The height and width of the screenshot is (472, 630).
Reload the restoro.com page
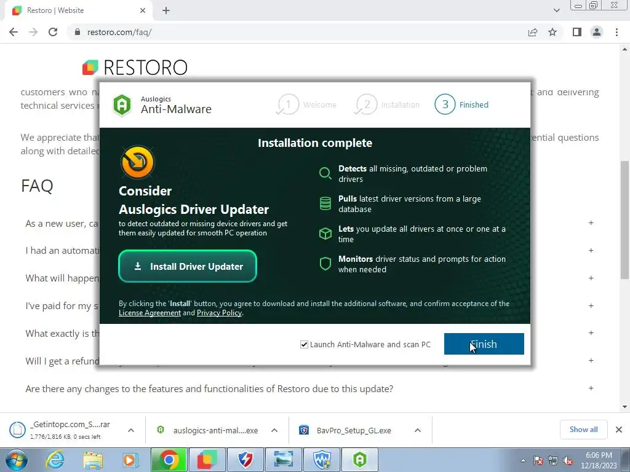pos(53,32)
